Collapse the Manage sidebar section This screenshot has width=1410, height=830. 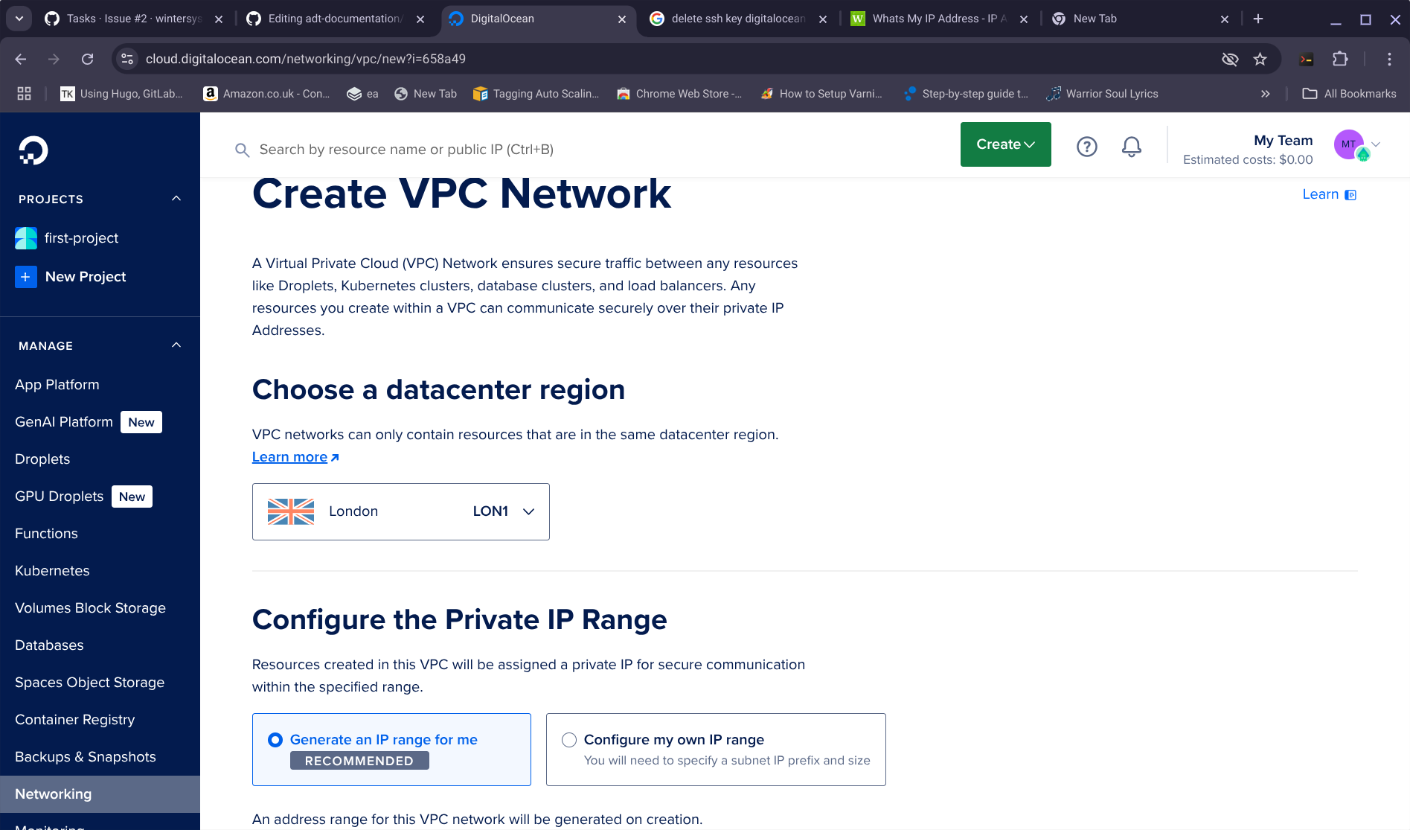[176, 345]
